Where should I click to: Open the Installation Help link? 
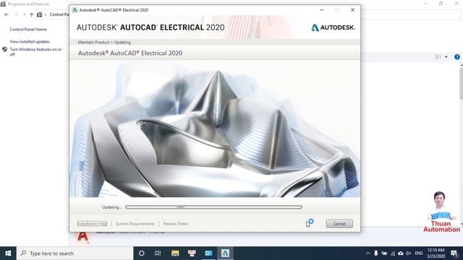click(x=92, y=224)
